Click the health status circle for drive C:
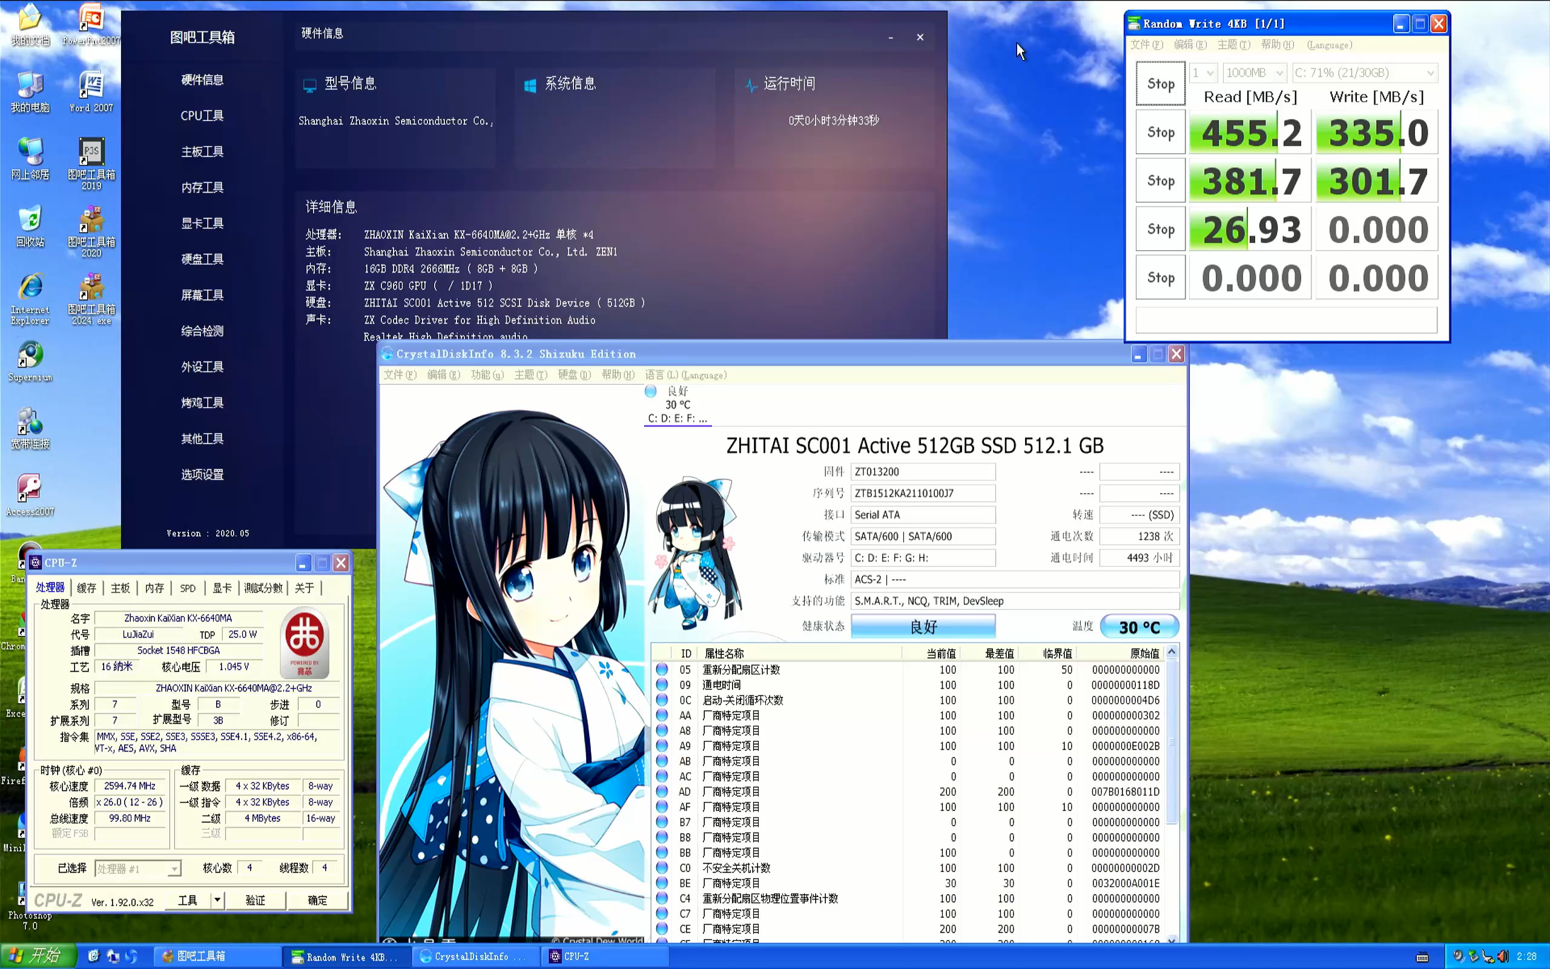Screen dimensions: 1550x969 pos(651,391)
